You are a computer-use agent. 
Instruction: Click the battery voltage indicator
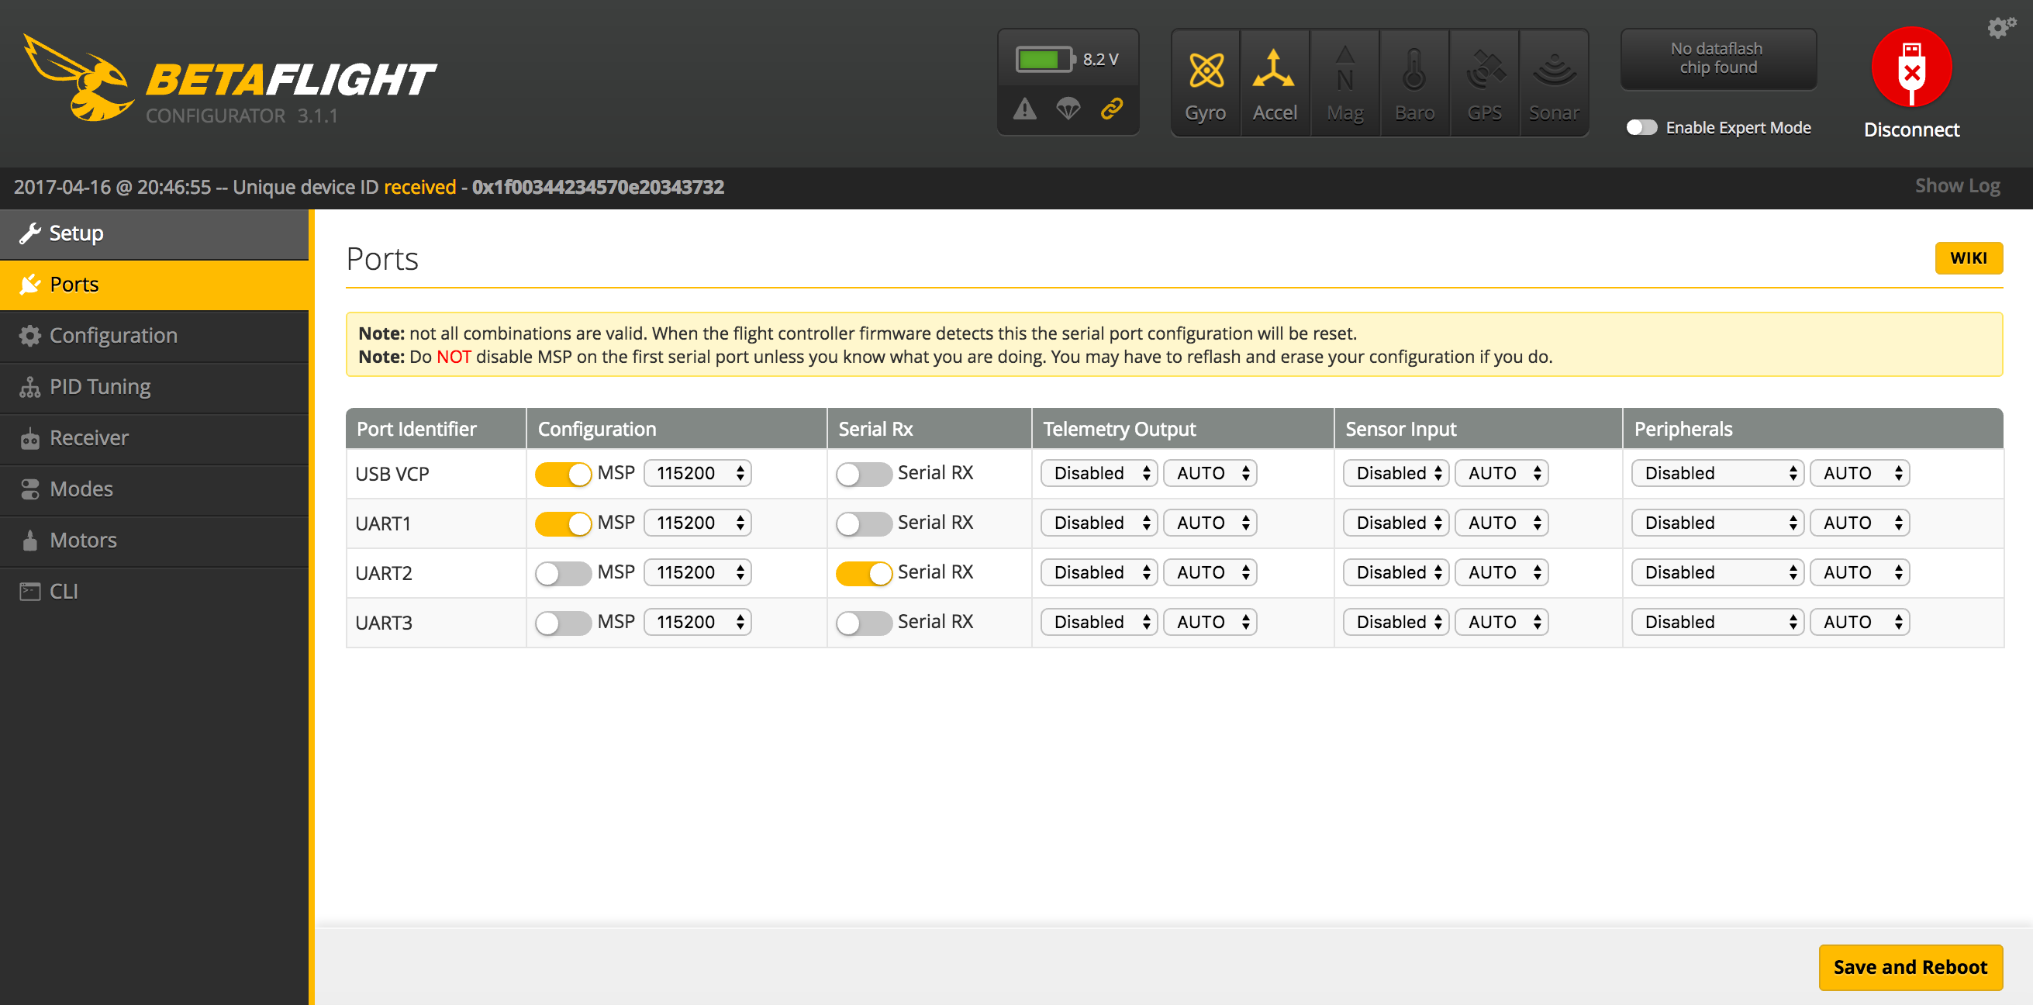click(1067, 59)
